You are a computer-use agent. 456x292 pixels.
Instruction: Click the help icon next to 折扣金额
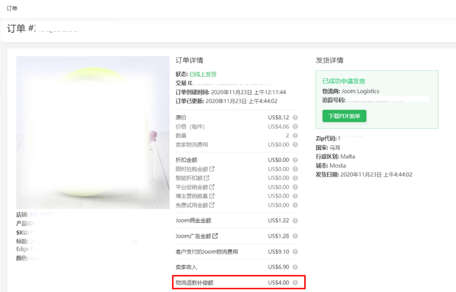tap(296, 160)
